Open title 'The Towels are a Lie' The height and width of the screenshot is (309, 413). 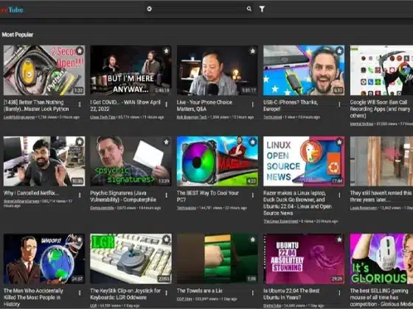click(x=199, y=291)
